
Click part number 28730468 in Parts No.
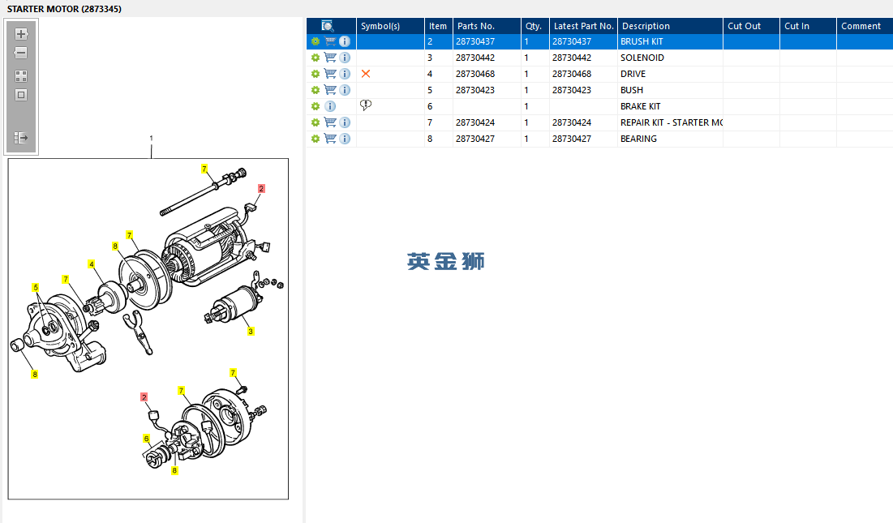coord(475,74)
